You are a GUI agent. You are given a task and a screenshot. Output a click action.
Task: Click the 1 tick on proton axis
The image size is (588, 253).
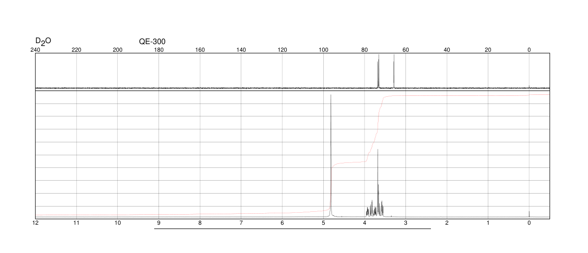488,223
